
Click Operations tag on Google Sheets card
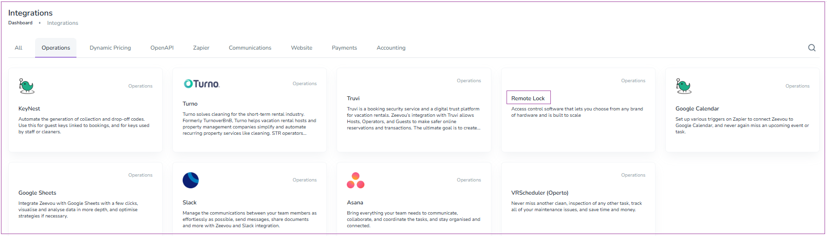pyautogui.click(x=140, y=175)
